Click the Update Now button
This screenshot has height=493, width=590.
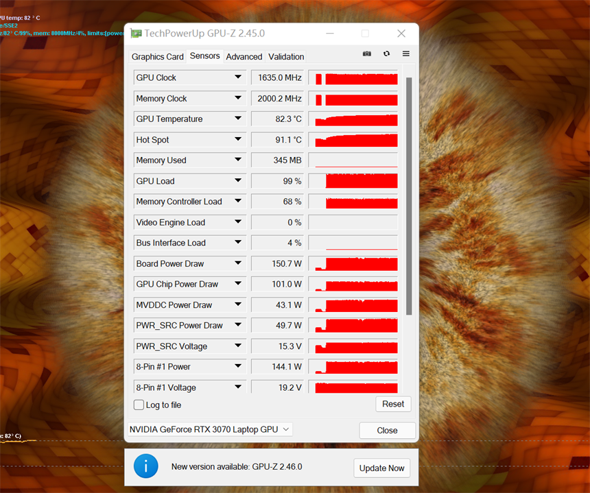click(381, 468)
